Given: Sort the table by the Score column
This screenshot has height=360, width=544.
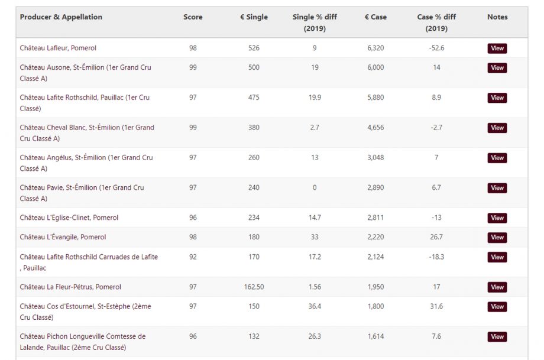Looking at the screenshot, I should point(193,17).
